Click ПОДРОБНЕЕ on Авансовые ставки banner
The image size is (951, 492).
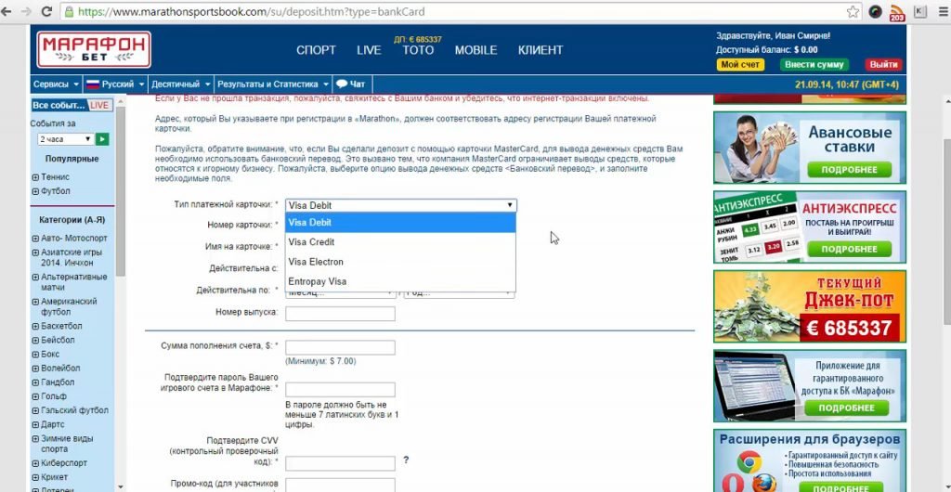849,170
